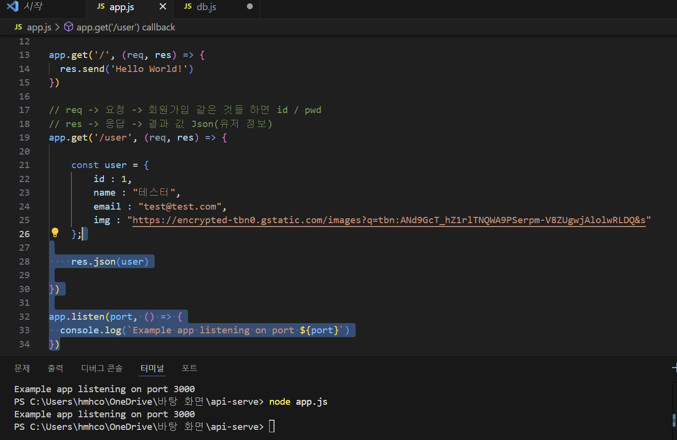Click the unsaved dot on db.js tab
This screenshot has height=440, width=677.
point(250,7)
